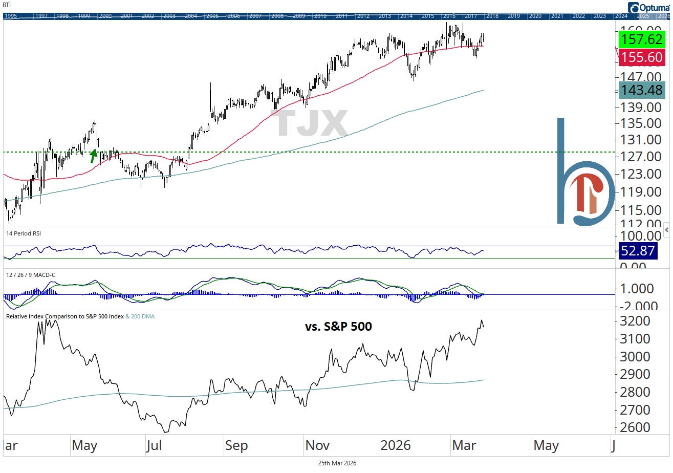Viewport: 673px width, 473px height.
Task: Jump to 2020 on the year timeline
Action: 535,16
